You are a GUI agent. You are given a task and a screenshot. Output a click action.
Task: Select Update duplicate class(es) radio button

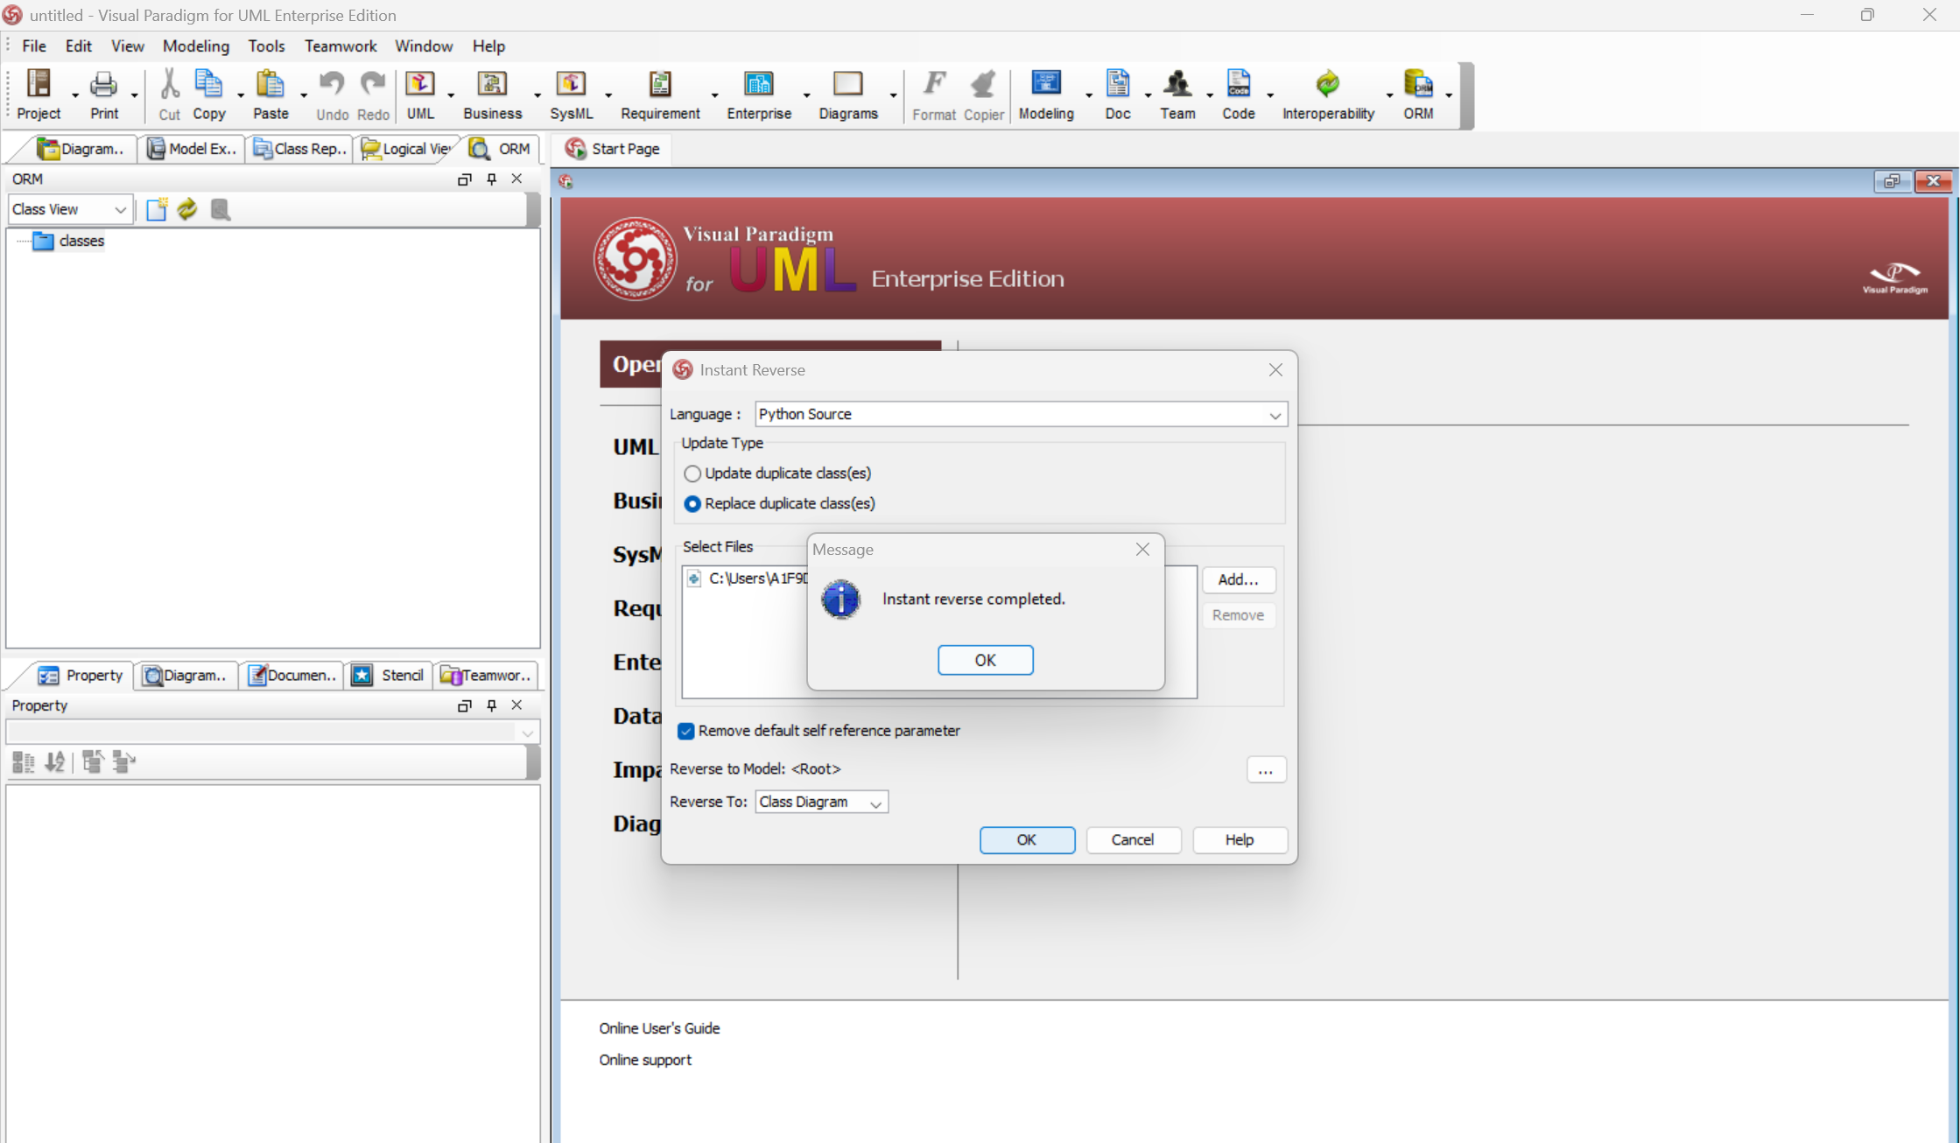[692, 473]
